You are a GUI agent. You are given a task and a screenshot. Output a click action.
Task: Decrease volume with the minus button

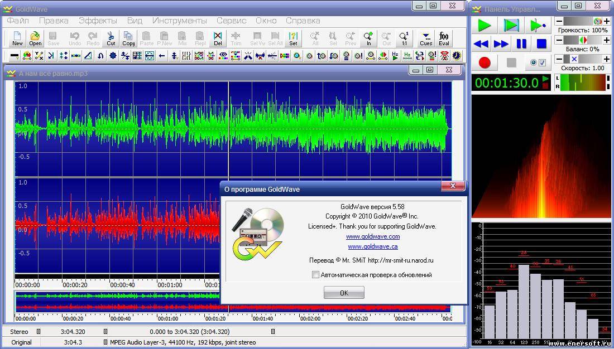(559, 21)
